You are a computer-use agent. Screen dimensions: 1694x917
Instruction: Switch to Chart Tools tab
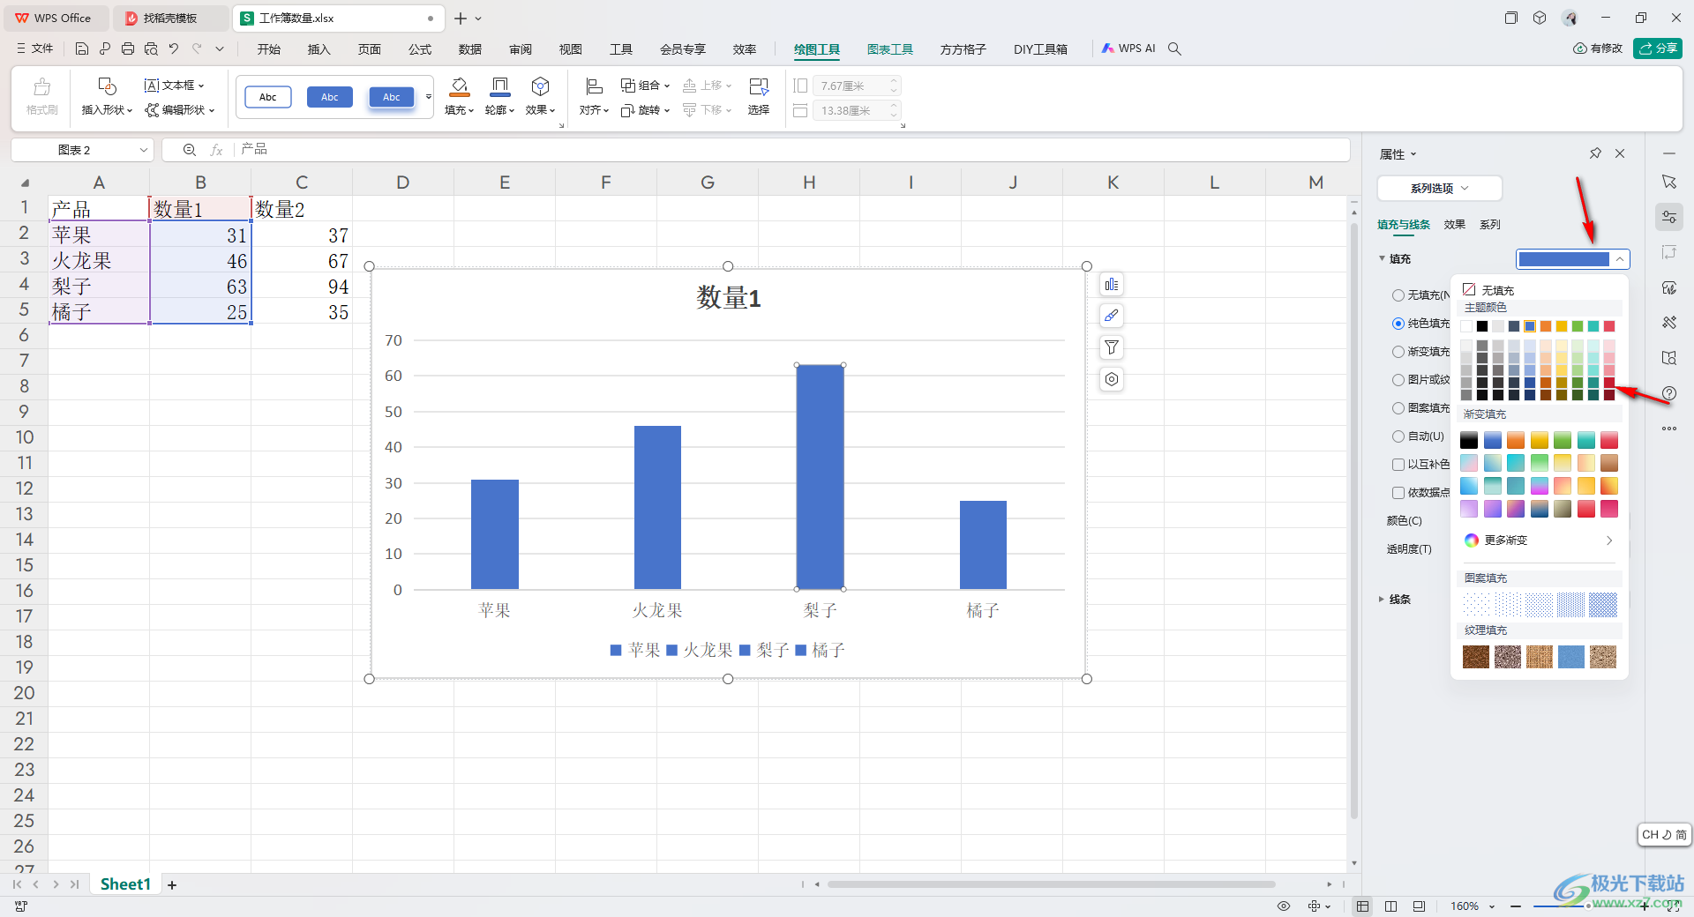pos(889,49)
